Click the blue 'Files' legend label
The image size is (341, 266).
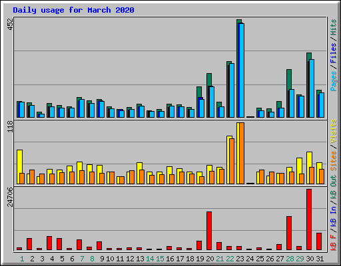tap(334, 53)
